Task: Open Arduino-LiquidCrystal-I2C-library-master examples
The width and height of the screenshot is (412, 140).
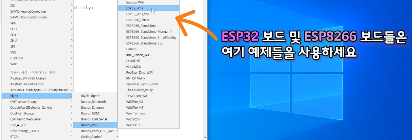Action: (x=38, y=90)
